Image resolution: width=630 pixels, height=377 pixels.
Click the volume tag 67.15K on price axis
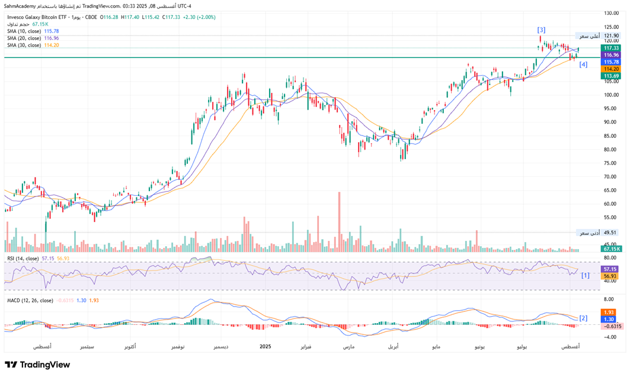[x=610, y=249]
